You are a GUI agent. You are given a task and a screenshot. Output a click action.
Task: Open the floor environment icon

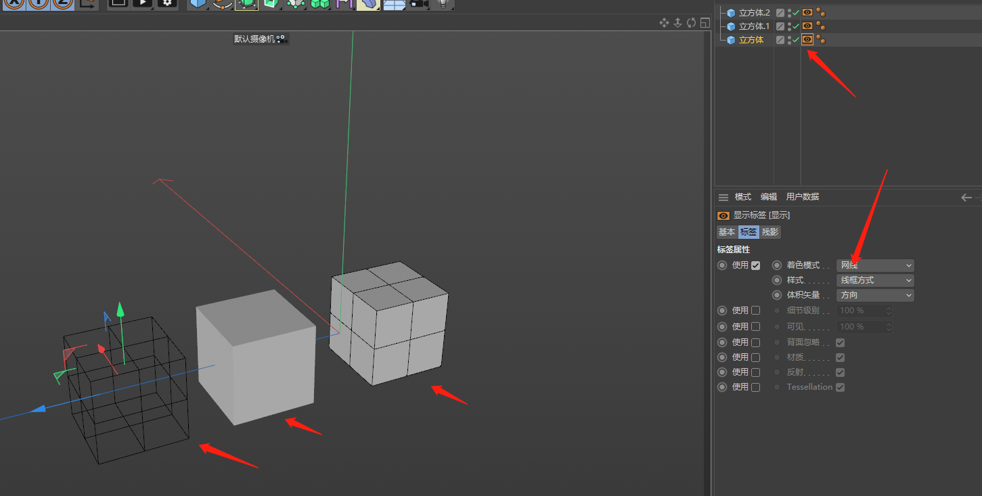pos(394,3)
